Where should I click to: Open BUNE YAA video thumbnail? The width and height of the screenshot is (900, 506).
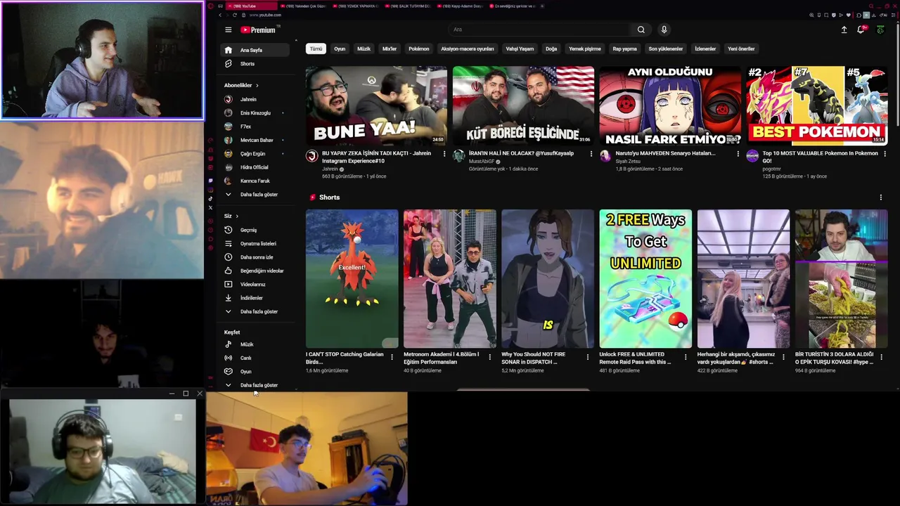point(376,105)
